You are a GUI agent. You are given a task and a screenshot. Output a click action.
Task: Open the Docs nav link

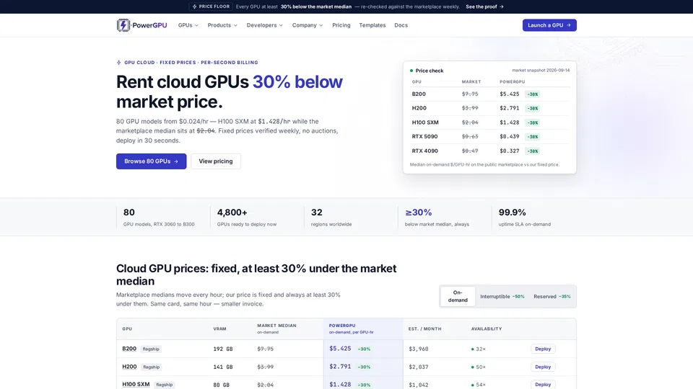click(x=401, y=25)
